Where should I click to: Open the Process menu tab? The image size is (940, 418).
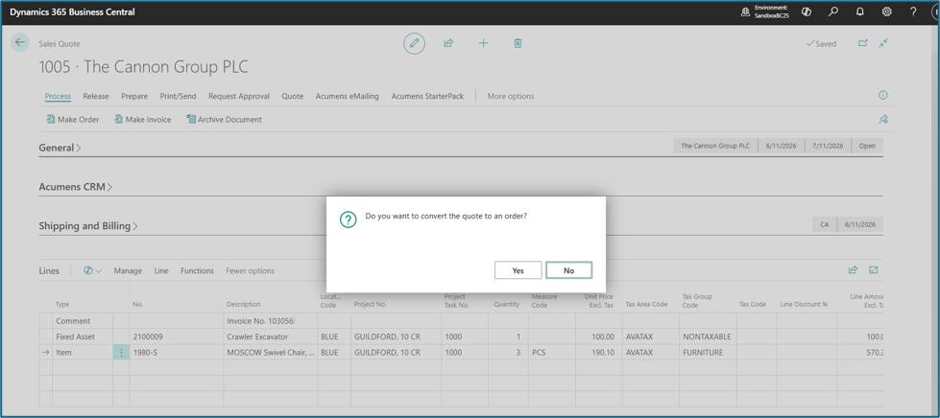click(x=58, y=96)
